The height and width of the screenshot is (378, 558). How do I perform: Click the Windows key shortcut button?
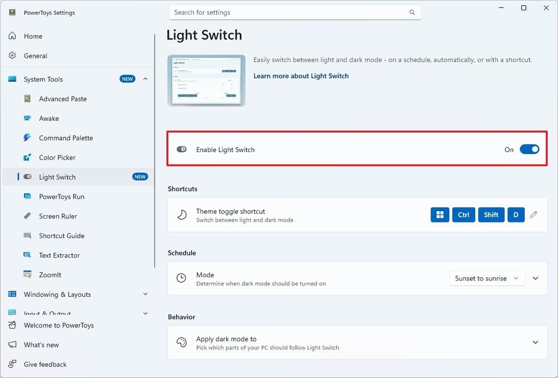(x=440, y=215)
